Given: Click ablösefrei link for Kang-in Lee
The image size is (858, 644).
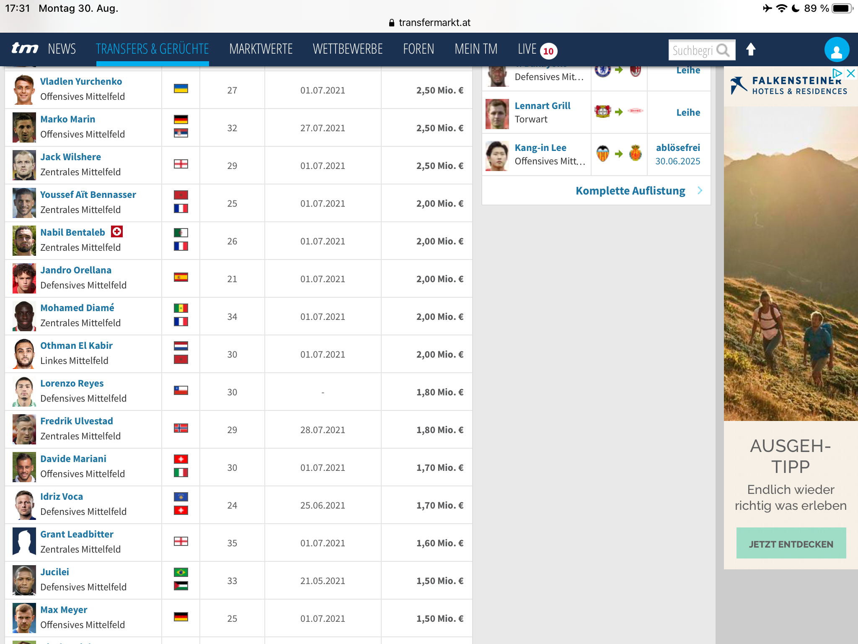Looking at the screenshot, I should click(678, 148).
